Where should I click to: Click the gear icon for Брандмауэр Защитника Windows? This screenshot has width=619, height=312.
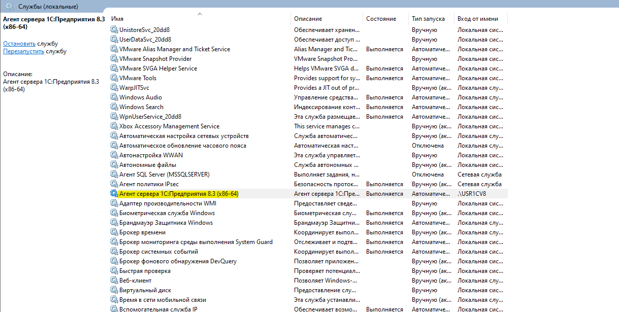[x=114, y=223]
